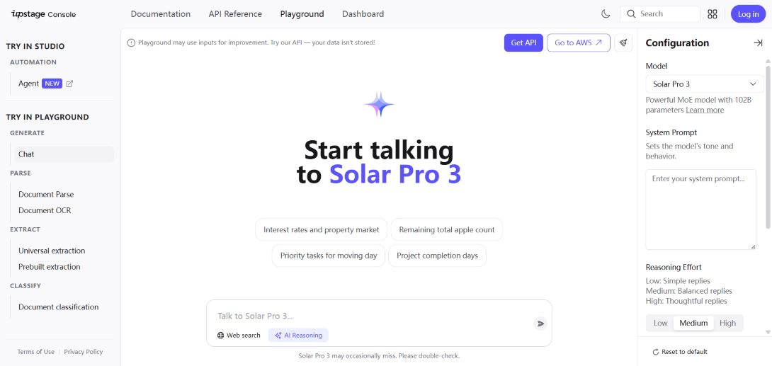Set Reasoning Effort to Low
The width and height of the screenshot is (772, 366).
(x=660, y=324)
